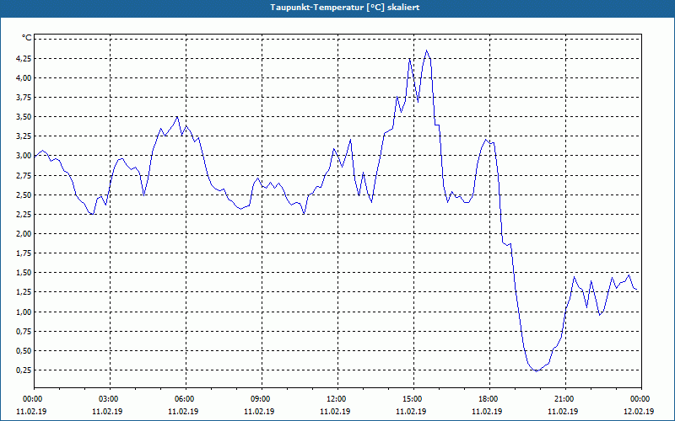Click the 21:00 time label

pyautogui.click(x=565, y=399)
